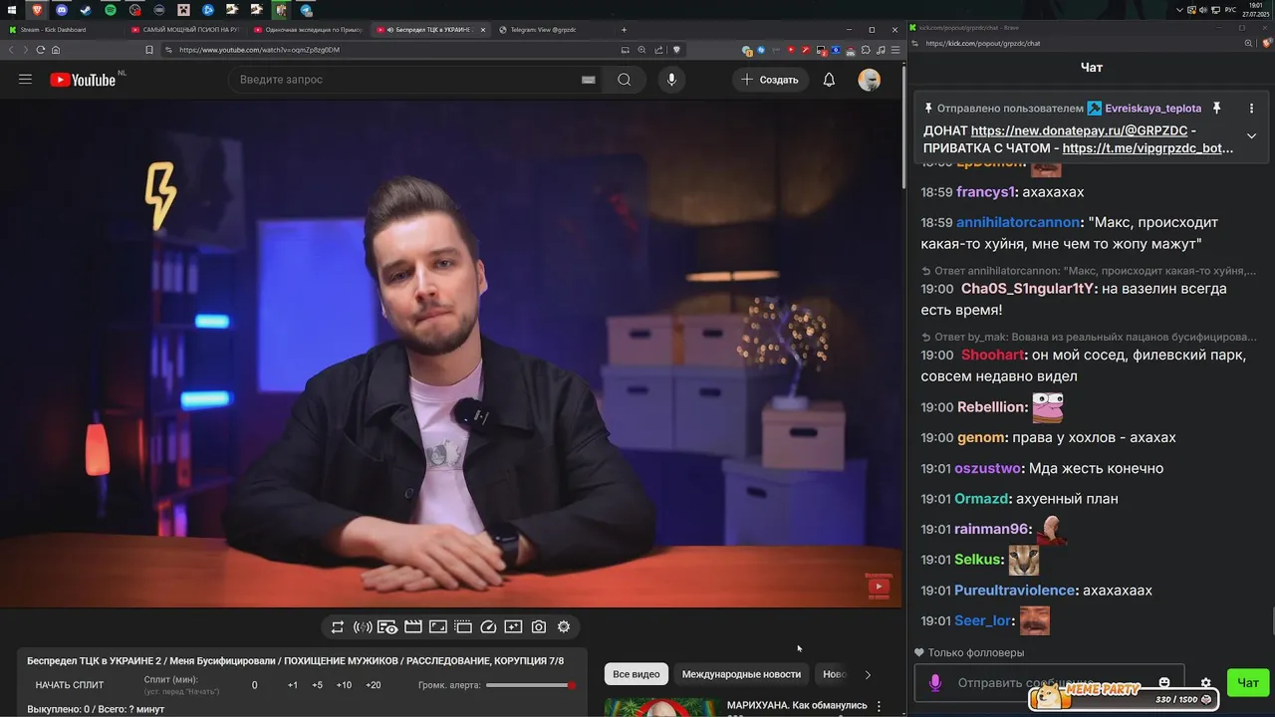This screenshot has height=717, width=1275.
Task: Click the +5 split minutes button
Action: pyautogui.click(x=317, y=685)
